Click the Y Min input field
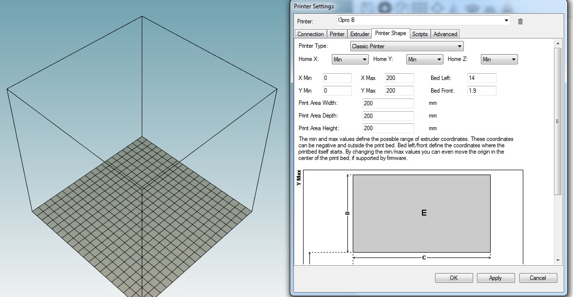This screenshot has height=297, width=573. pos(337,91)
